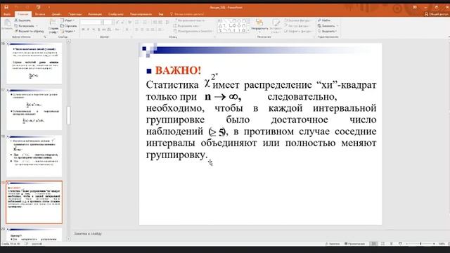Viewport: 450px width, 253px height.
Task: Open the Файл tab
Action: point(7,14)
